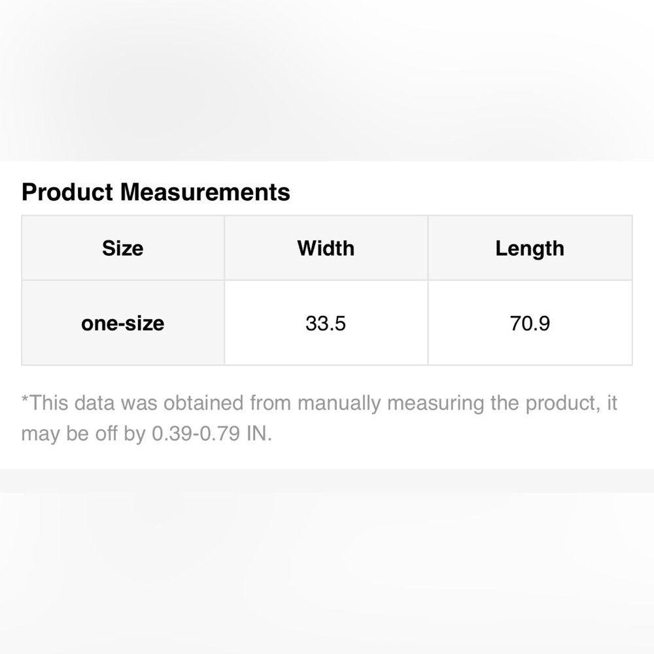Click the one-size row label

(x=122, y=323)
